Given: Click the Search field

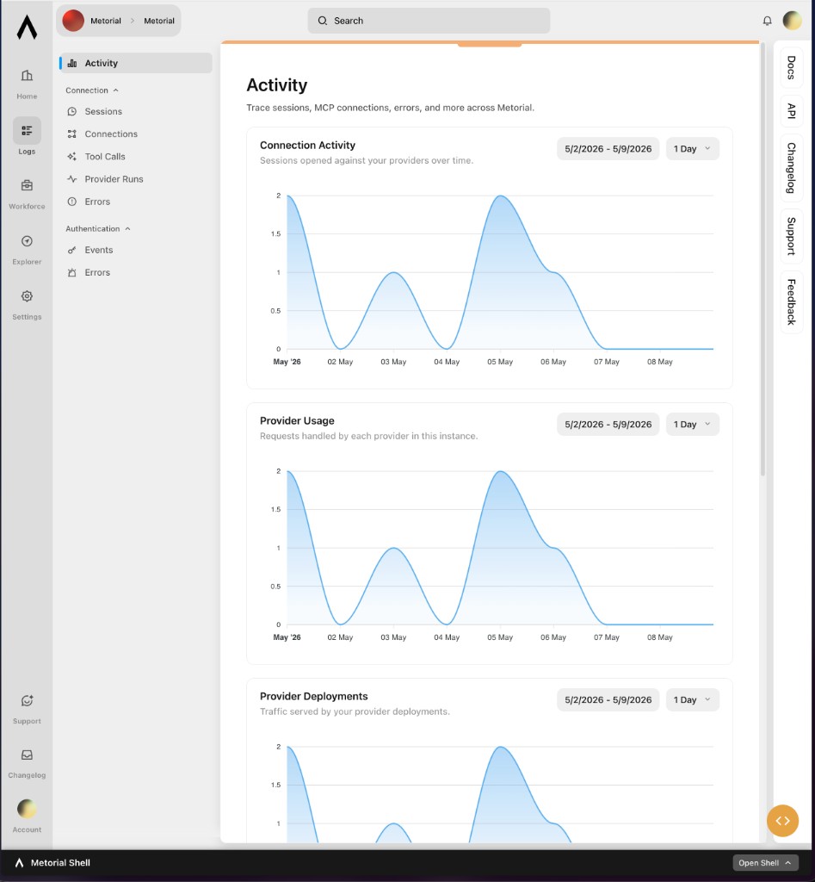Looking at the screenshot, I should click(x=429, y=21).
